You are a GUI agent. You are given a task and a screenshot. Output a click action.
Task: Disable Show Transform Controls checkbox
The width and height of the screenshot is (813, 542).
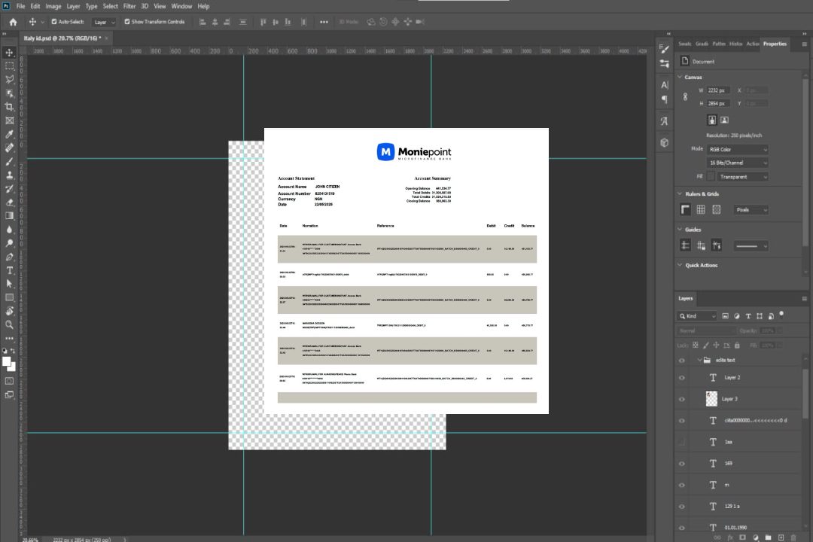(x=127, y=22)
